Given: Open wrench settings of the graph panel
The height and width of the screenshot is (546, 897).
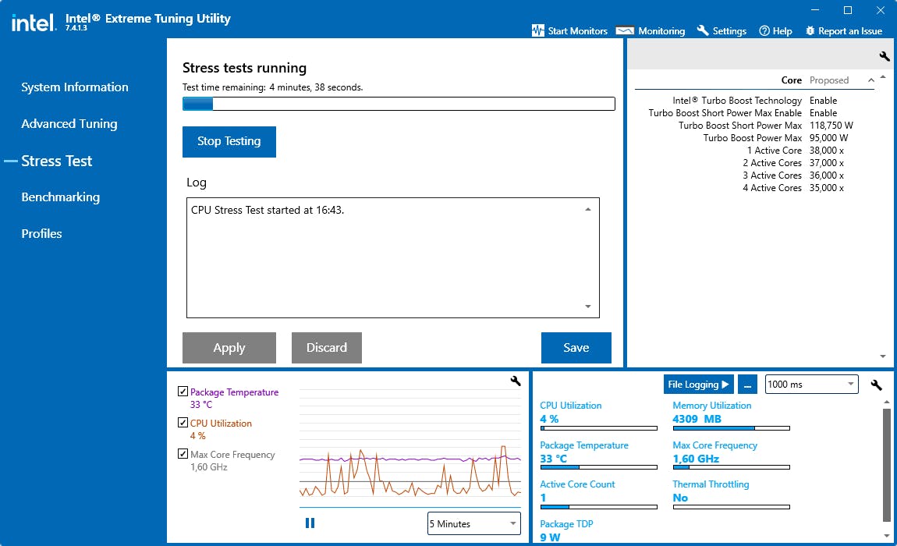Looking at the screenshot, I should [516, 381].
